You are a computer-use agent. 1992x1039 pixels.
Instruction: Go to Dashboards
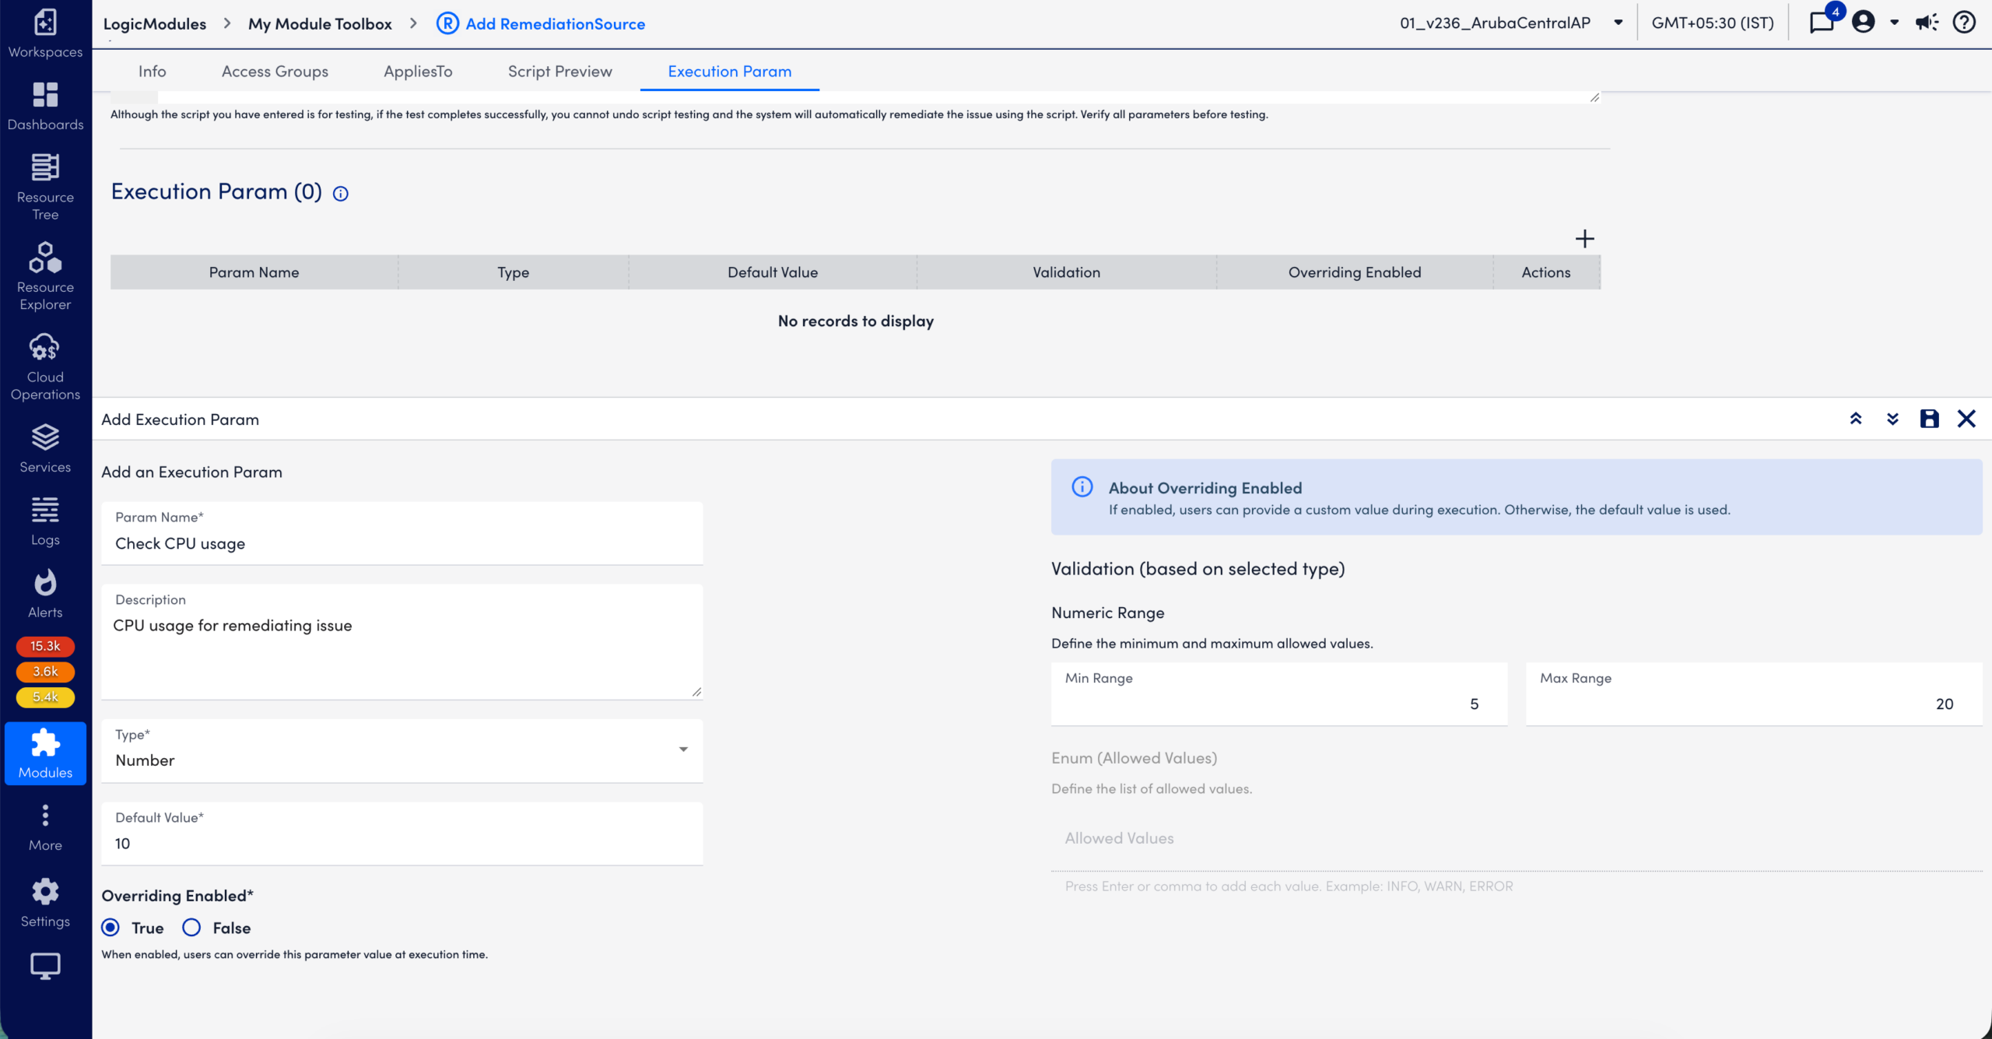click(45, 106)
